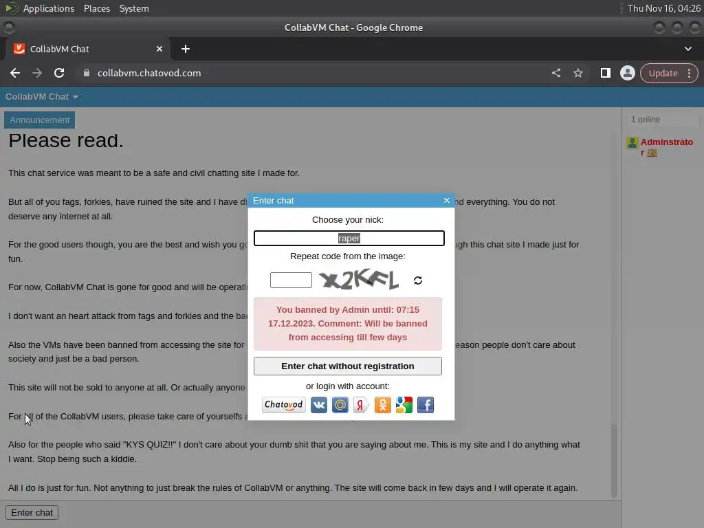
Task: Expand the CollabVM Chat header menu
Action: (x=42, y=97)
